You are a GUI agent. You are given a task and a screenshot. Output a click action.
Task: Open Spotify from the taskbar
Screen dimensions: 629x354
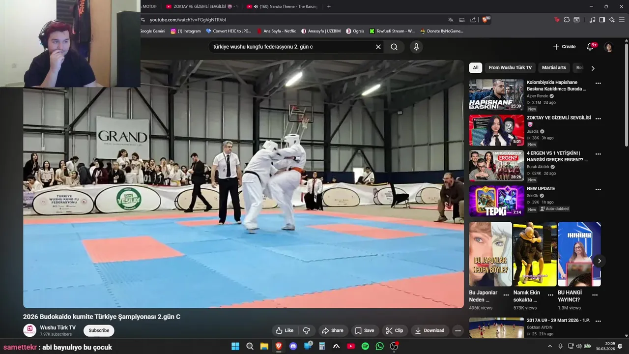[365, 346]
